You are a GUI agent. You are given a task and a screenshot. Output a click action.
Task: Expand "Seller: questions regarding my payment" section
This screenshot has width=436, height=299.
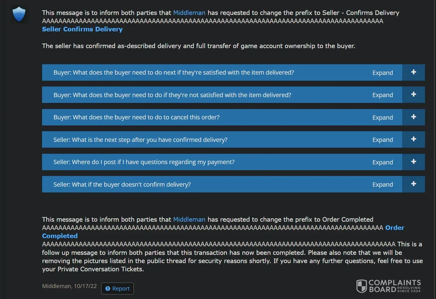(x=382, y=162)
